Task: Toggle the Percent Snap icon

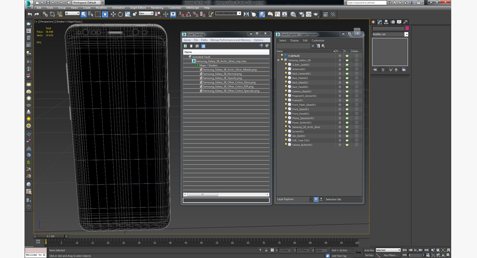Action: pyautogui.click(x=196, y=14)
